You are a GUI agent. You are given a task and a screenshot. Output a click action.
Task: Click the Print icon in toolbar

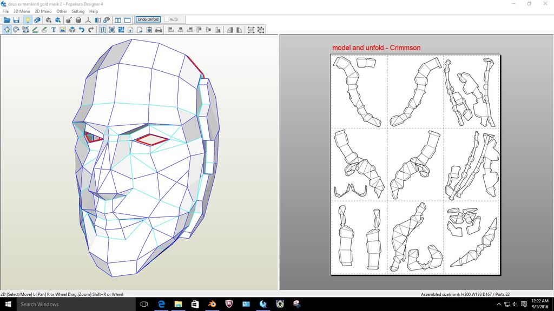point(159,30)
